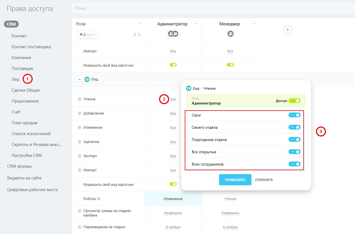Click the Менеджер role users avatar icon
The width and height of the screenshot is (355, 234).
230,34
